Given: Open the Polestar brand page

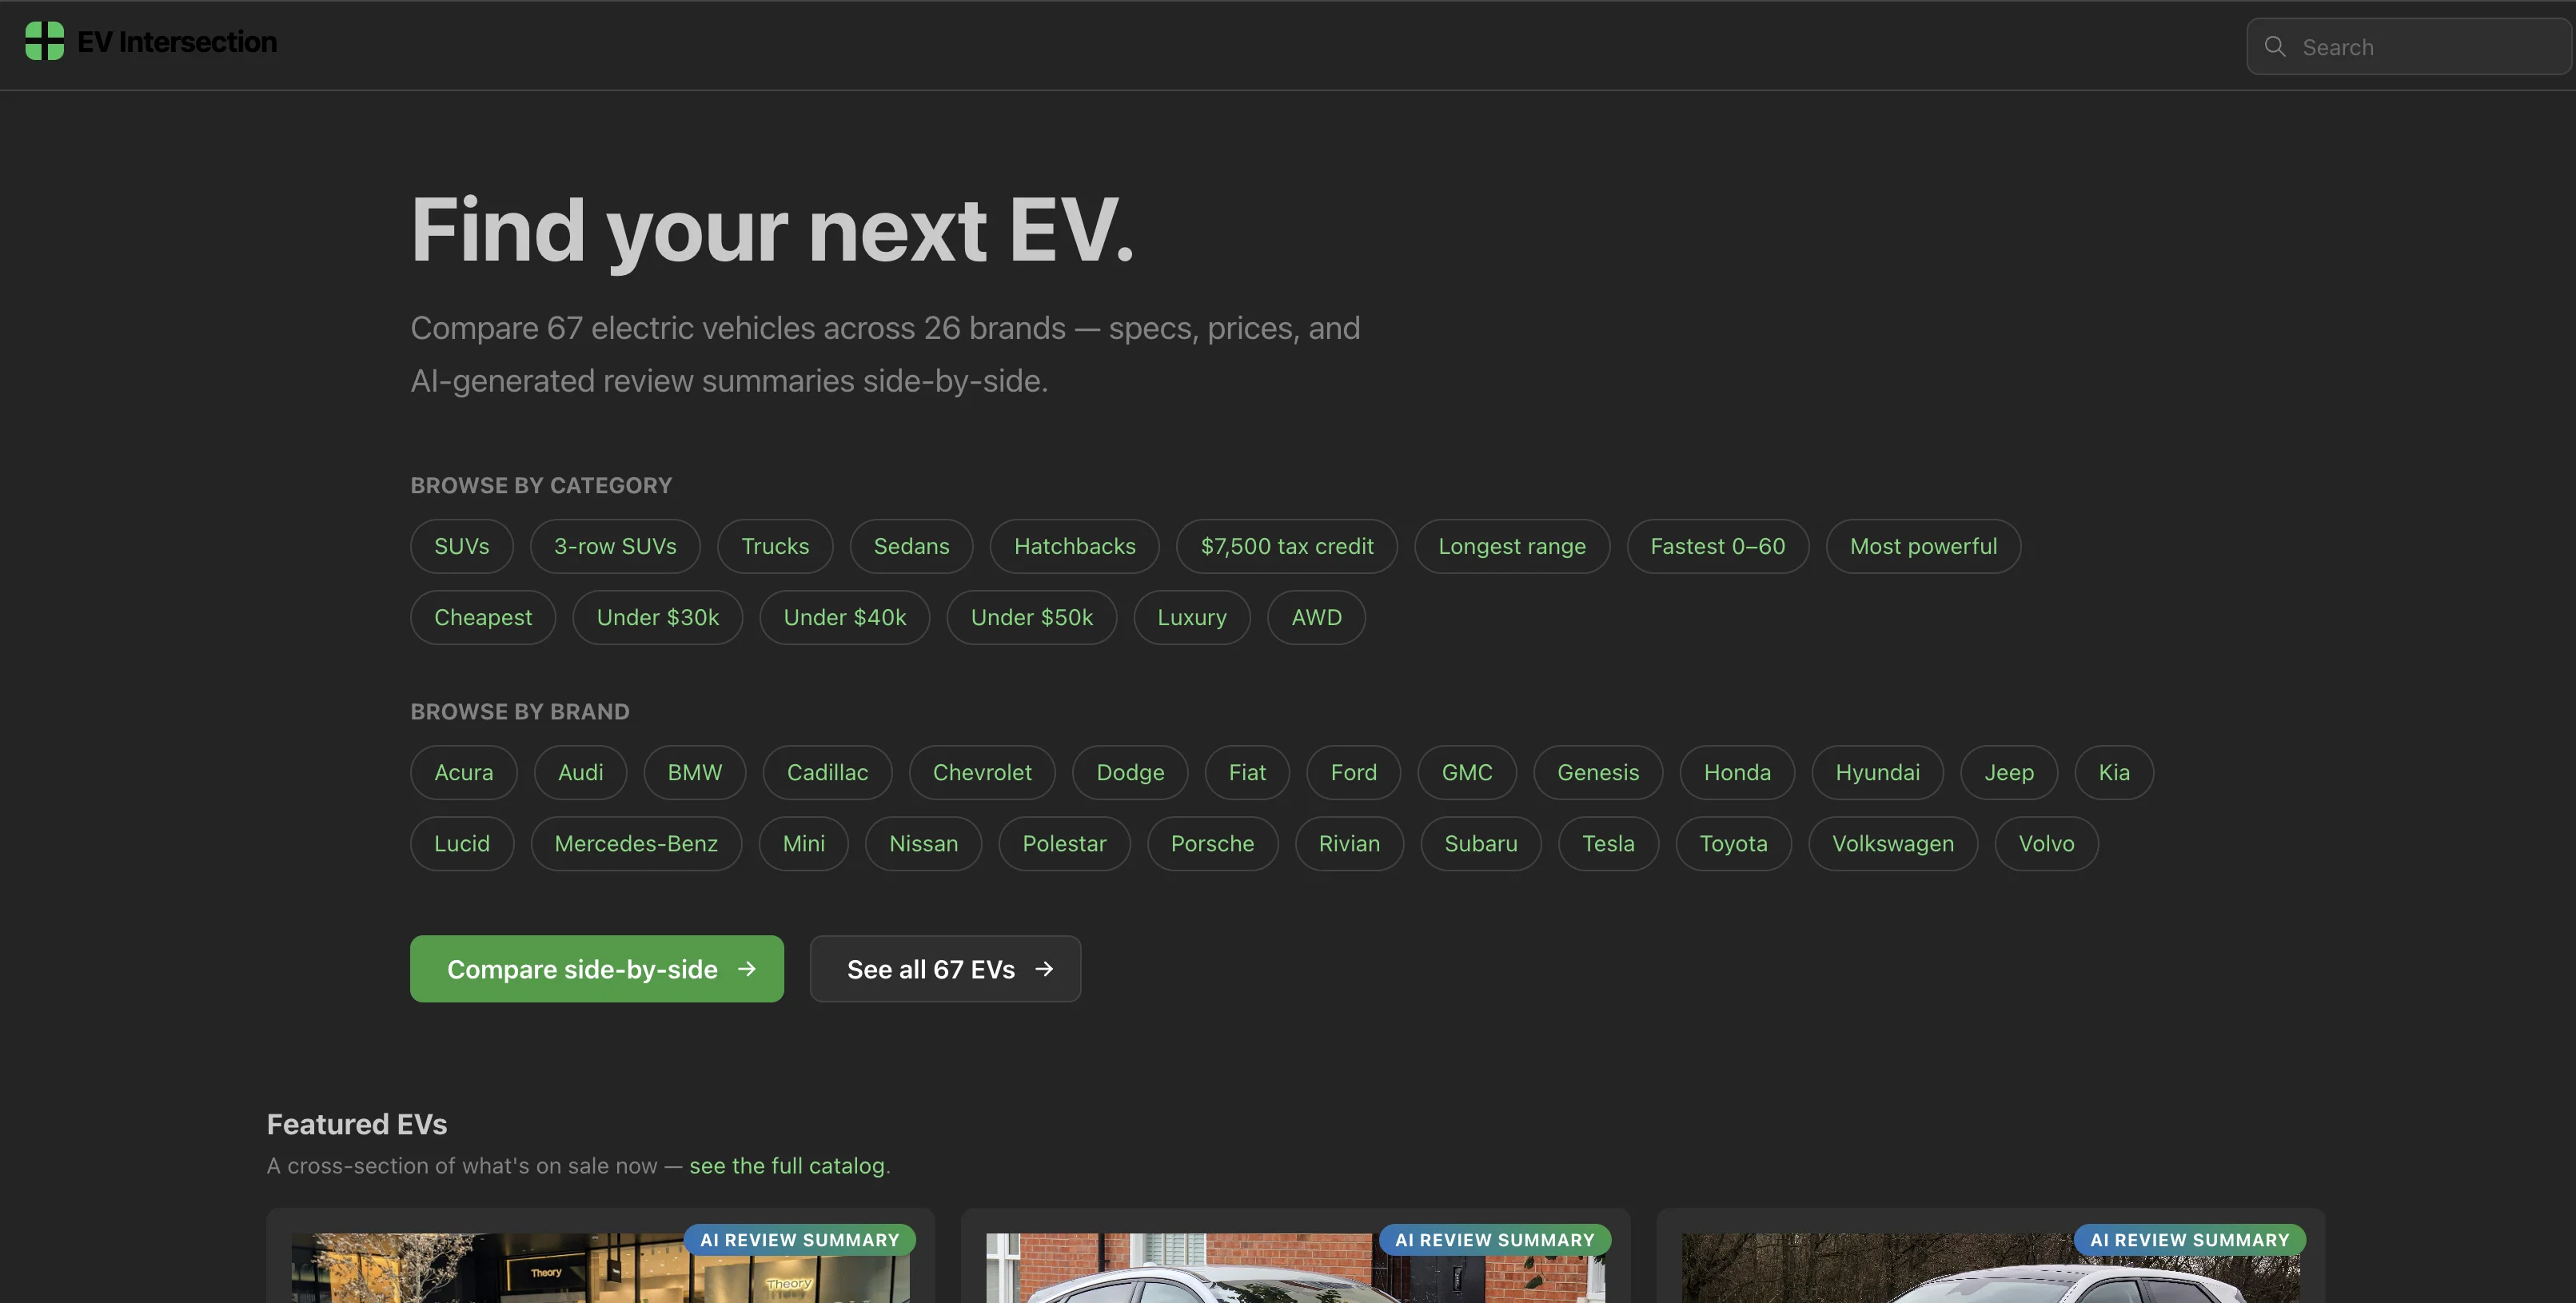Looking at the screenshot, I should [1064, 843].
